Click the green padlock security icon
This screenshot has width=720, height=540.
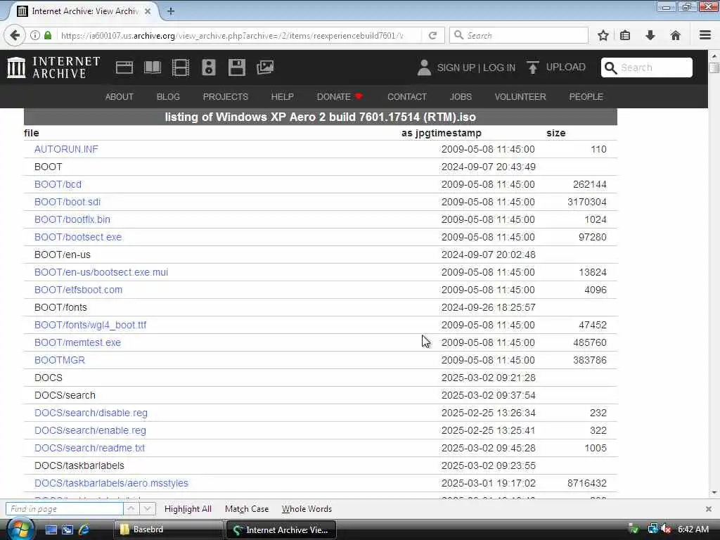pyautogui.click(x=48, y=35)
